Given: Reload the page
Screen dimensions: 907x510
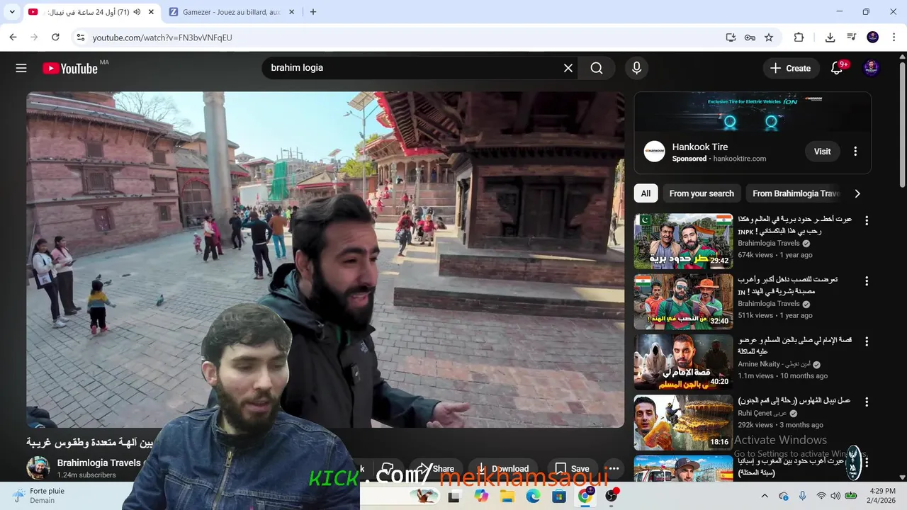Looking at the screenshot, I should [55, 38].
